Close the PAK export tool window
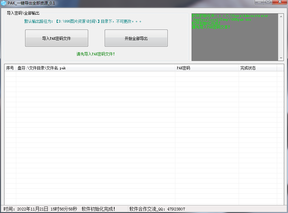This screenshot has height=213, width=288. (x=280, y=2)
